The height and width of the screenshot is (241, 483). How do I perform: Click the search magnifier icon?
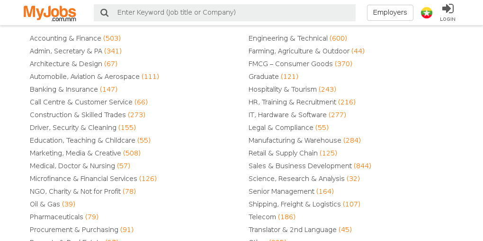click(105, 13)
